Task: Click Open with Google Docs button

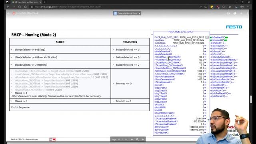Action: [125, 13]
